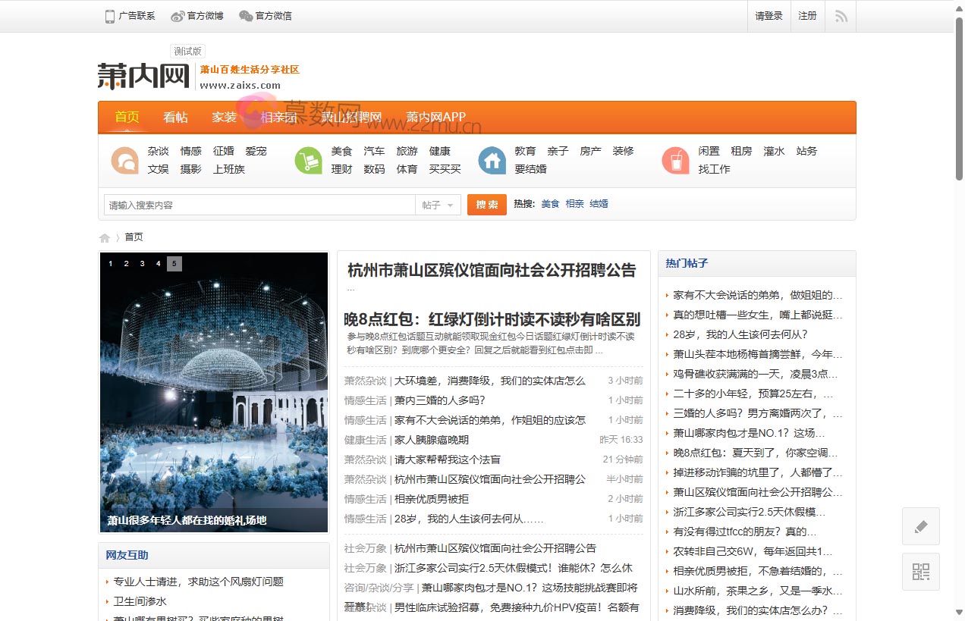Open the 帖子 search type dropdown
This screenshot has width=965, height=621.
[438, 204]
